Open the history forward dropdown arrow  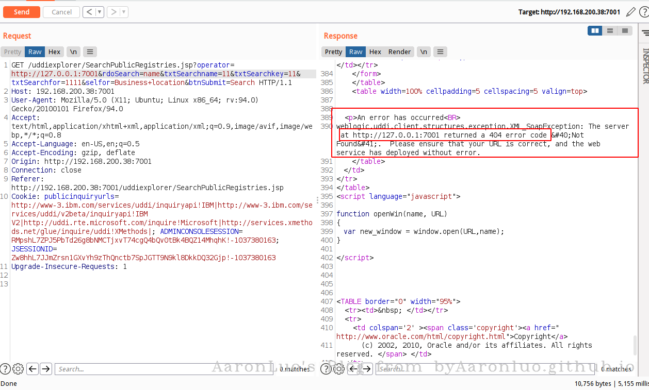click(x=124, y=12)
